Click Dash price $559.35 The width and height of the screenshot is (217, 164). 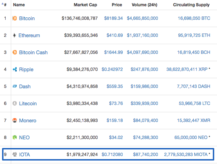(x=115, y=87)
